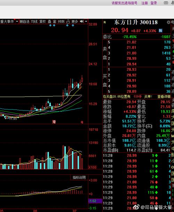Viewport: 174px width, 212px height.
Task: Click the 指标说明 indicator description label
Action: (x=79, y=177)
